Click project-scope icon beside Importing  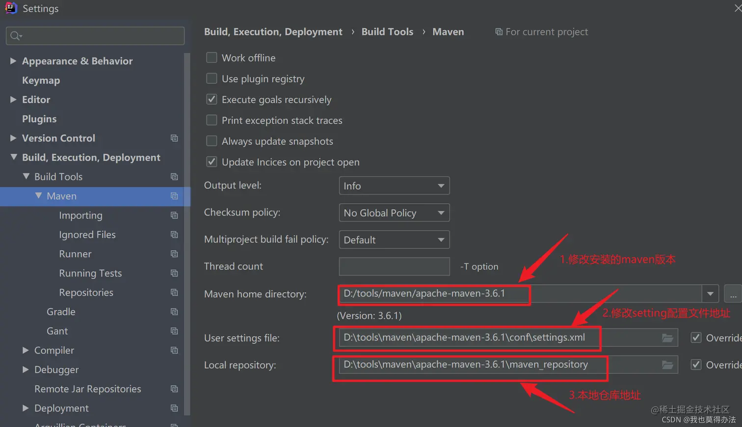click(174, 215)
